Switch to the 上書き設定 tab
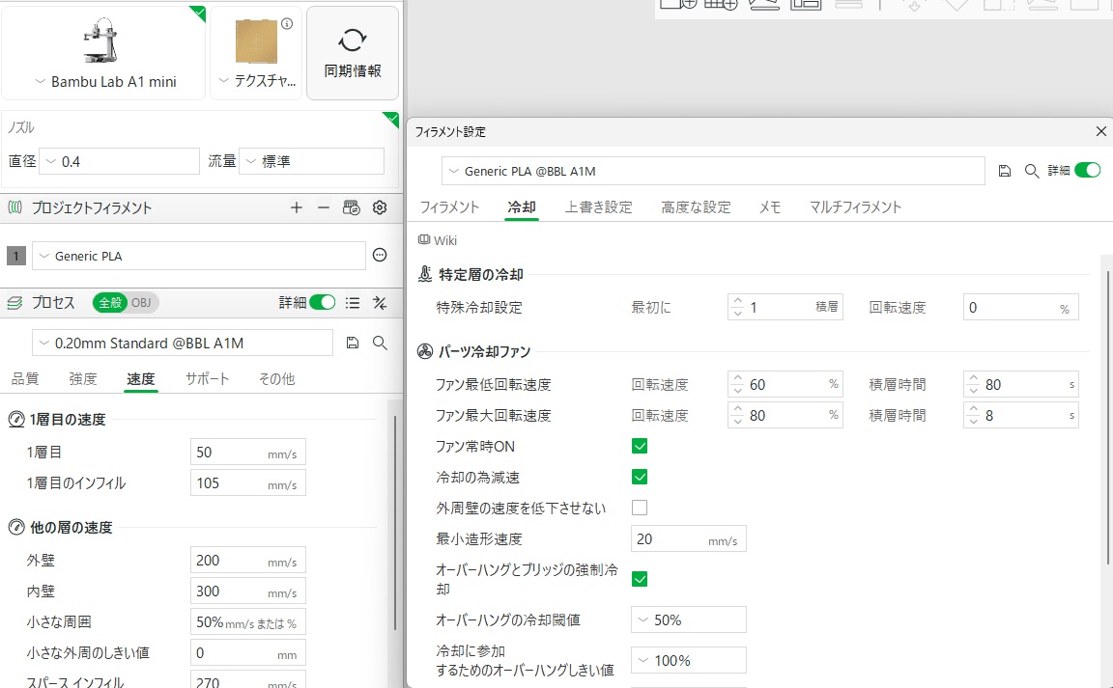This screenshot has width=1113, height=688. click(x=598, y=207)
